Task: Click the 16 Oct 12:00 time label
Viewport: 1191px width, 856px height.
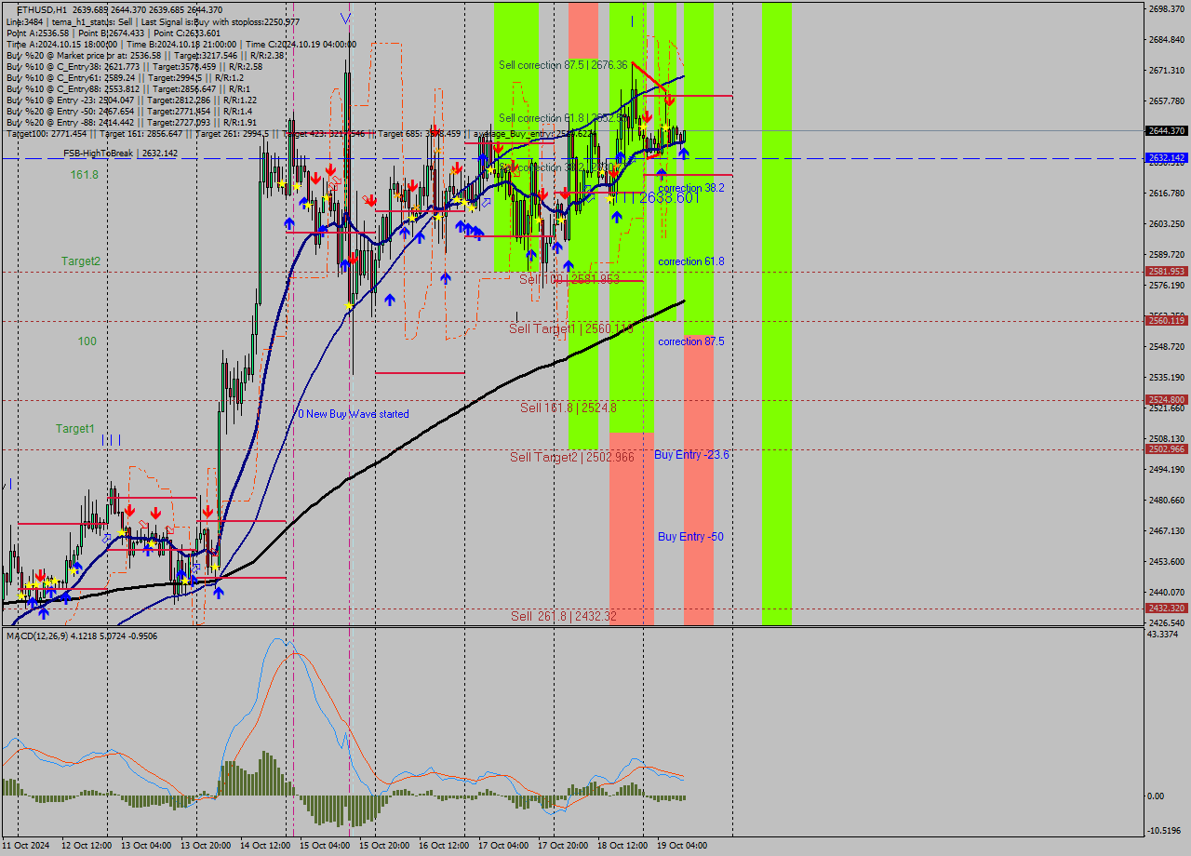Action: pyautogui.click(x=444, y=846)
